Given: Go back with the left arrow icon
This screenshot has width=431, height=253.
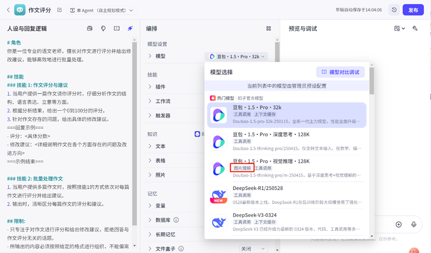Looking at the screenshot, I should coord(8,10).
